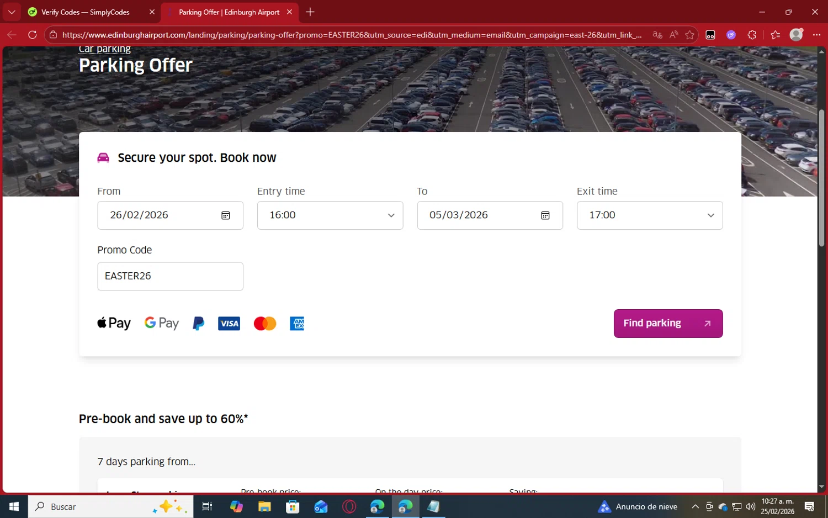
Task: Open Opera browser from the taskbar
Action: 349,506
